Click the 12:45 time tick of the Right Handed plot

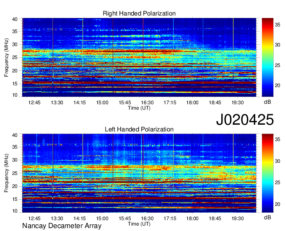coord(34,103)
